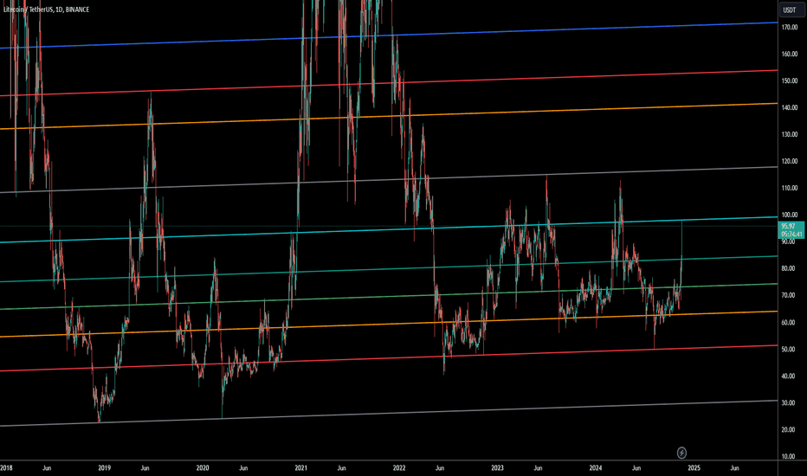
Task: Click the 20.00 price axis label
Action: click(x=789, y=429)
